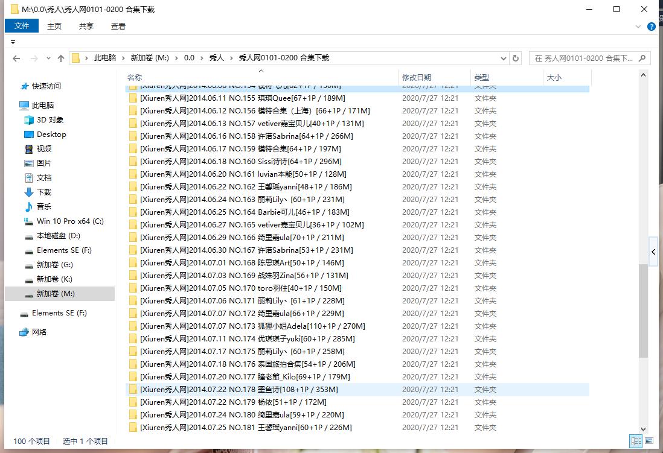
Task: Expand the ribbon with the chevron
Action: click(x=639, y=27)
